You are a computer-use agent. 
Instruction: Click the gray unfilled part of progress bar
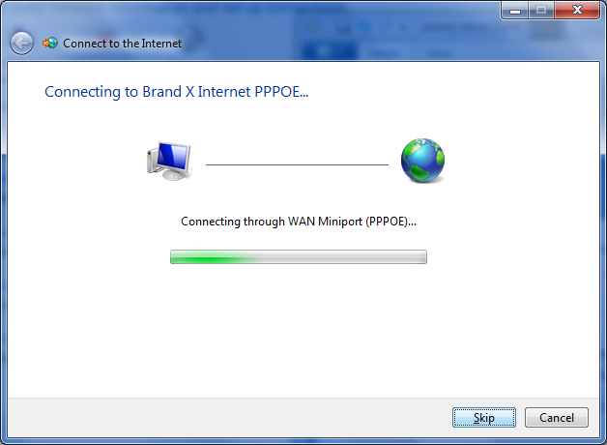(x=342, y=256)
